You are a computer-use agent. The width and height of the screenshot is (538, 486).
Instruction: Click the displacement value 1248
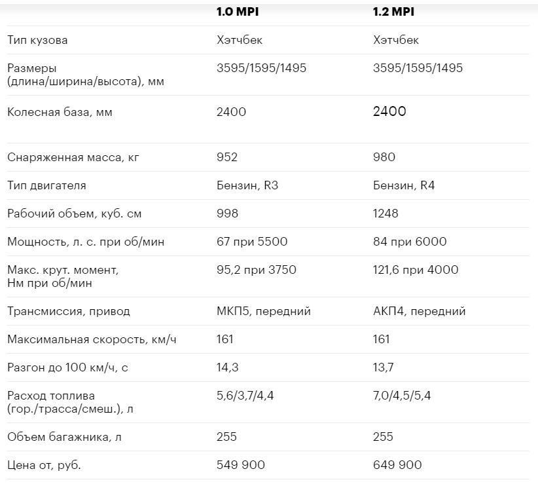(386, 214)
